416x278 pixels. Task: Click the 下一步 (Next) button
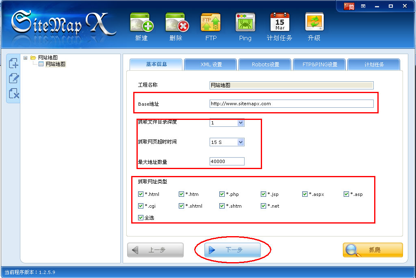tap(233, 250)
